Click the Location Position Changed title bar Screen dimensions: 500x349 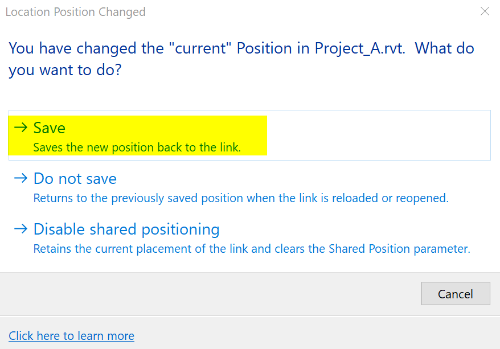(76, 11)
